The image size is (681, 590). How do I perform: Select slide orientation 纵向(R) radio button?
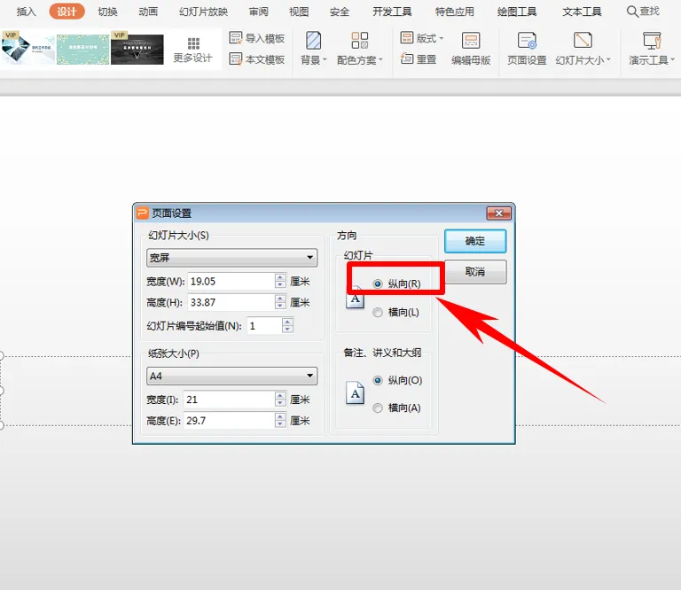[378, 283]
